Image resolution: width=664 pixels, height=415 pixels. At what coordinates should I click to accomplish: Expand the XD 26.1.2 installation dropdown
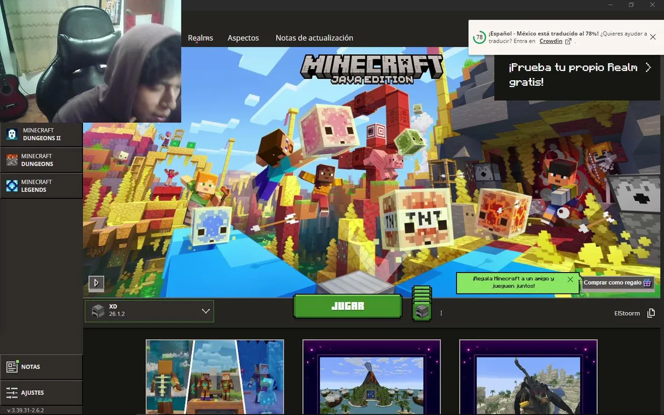point(149,311)
